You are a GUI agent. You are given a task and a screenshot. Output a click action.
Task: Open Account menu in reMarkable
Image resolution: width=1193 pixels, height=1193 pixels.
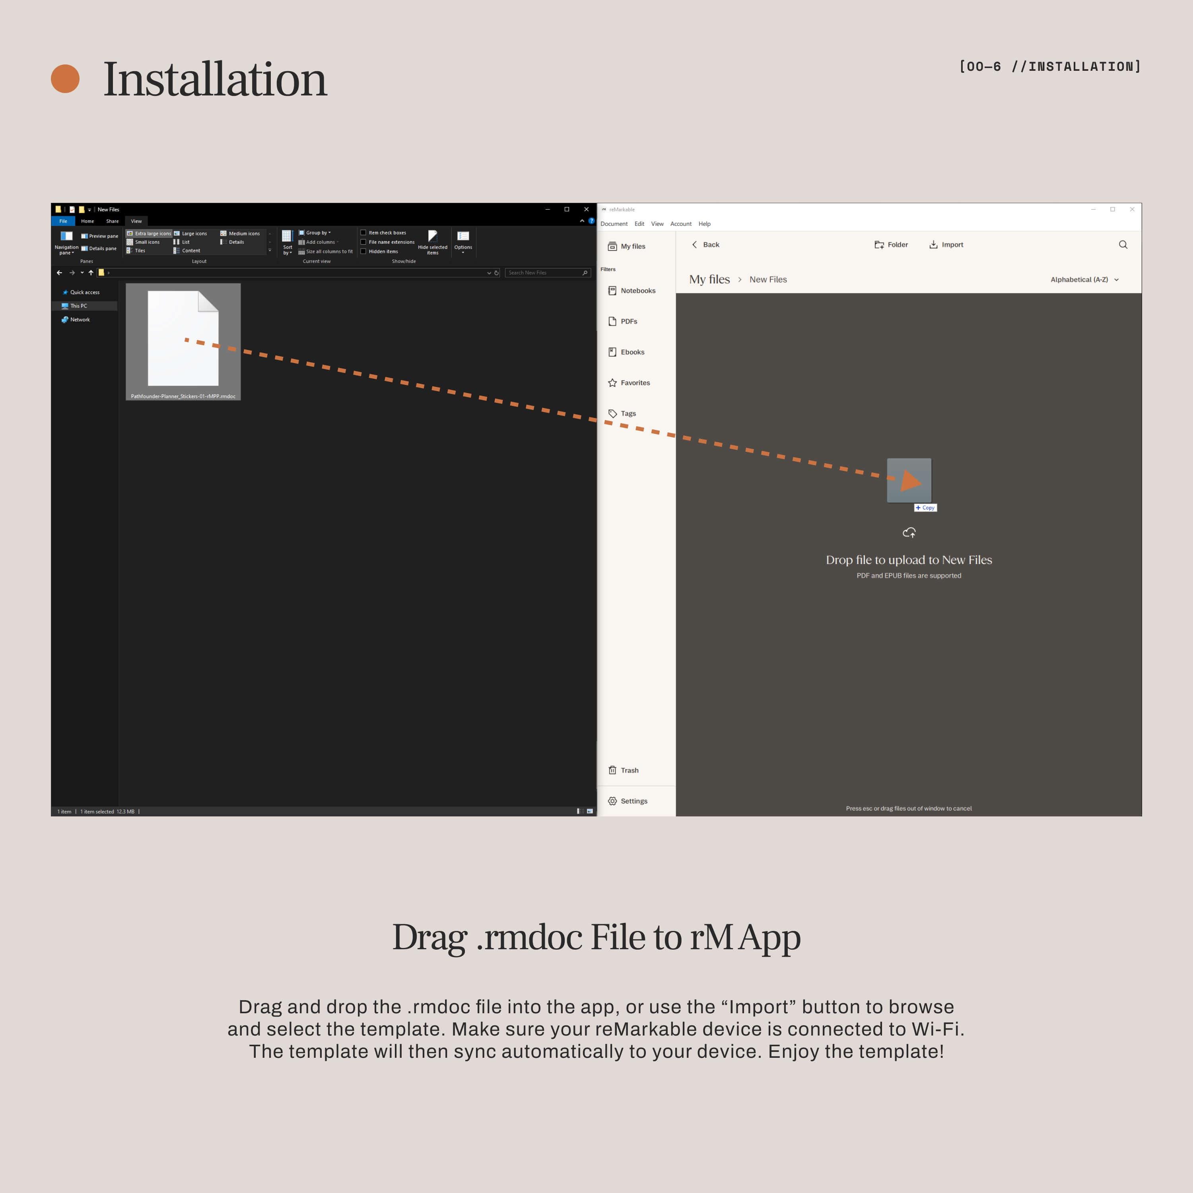(680, 224)
